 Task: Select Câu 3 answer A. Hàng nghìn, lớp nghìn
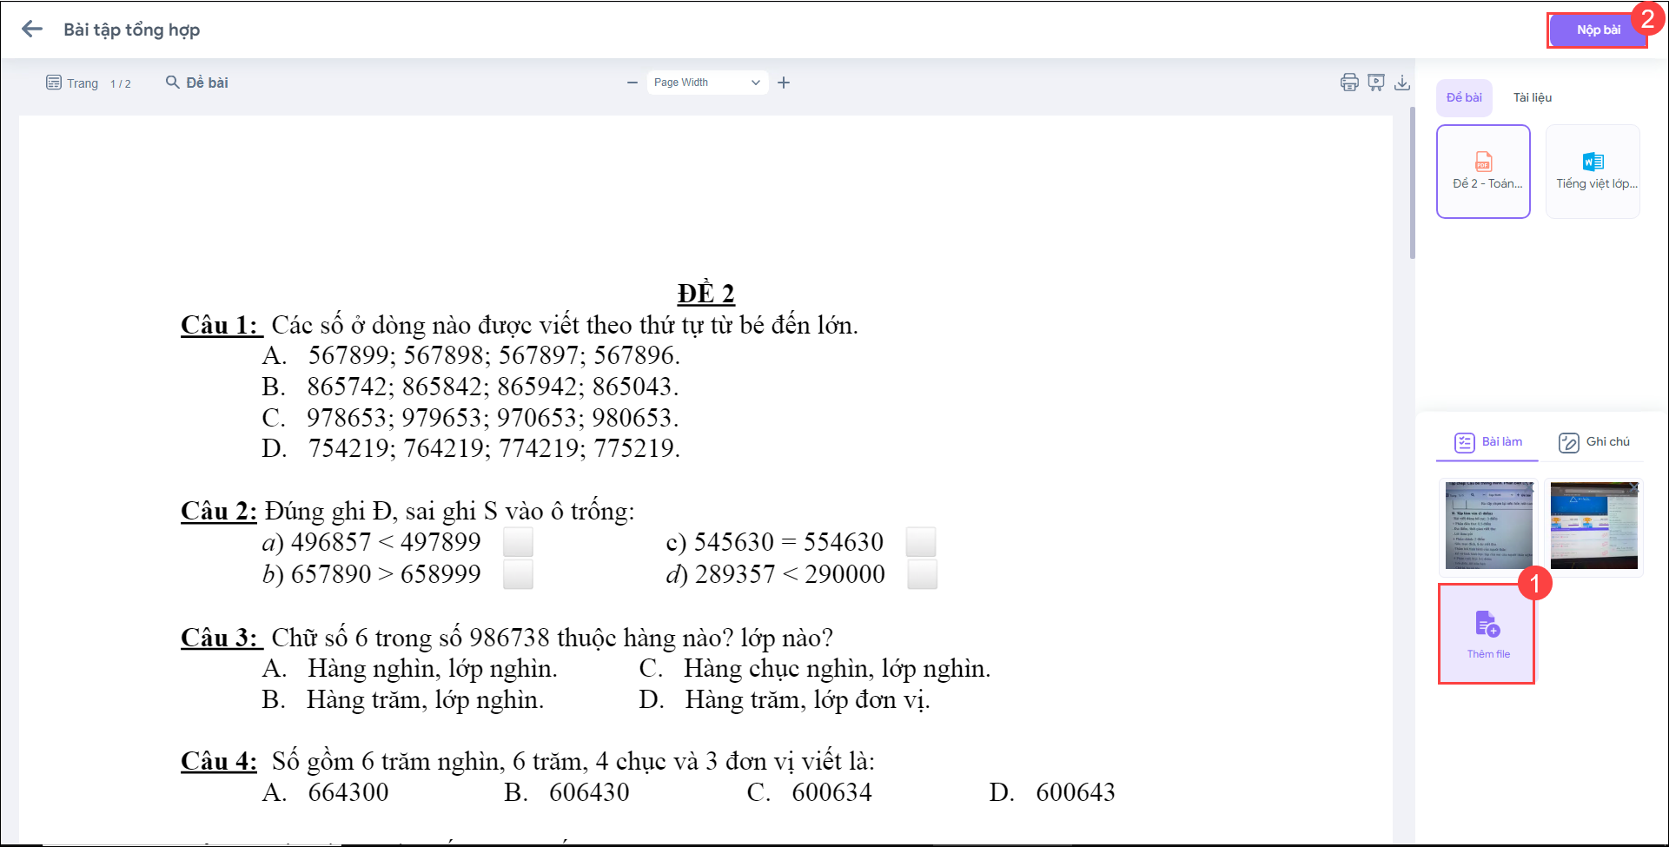tap(410, 669)
